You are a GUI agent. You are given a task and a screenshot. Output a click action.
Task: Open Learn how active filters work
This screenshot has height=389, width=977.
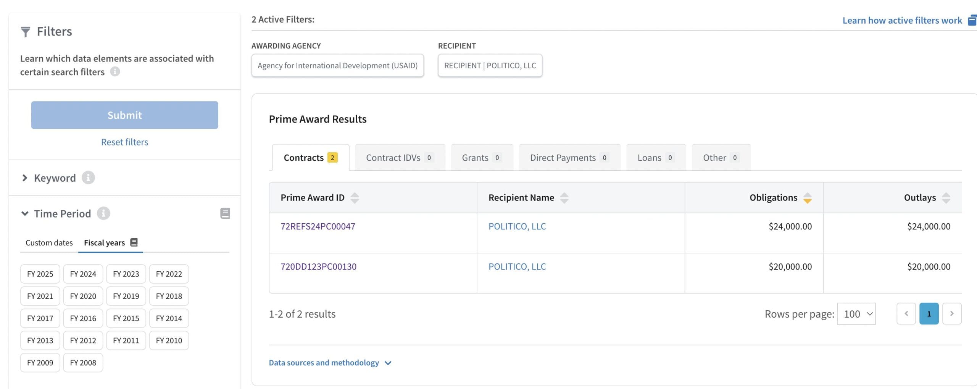[902, 20]
